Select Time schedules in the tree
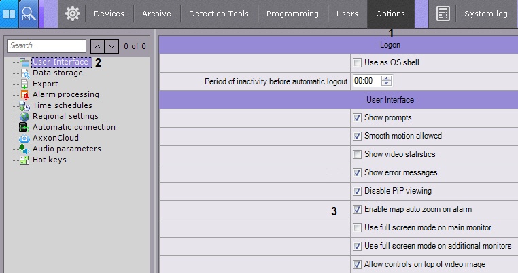The image size is (518, 273). [x=62, y=105]
